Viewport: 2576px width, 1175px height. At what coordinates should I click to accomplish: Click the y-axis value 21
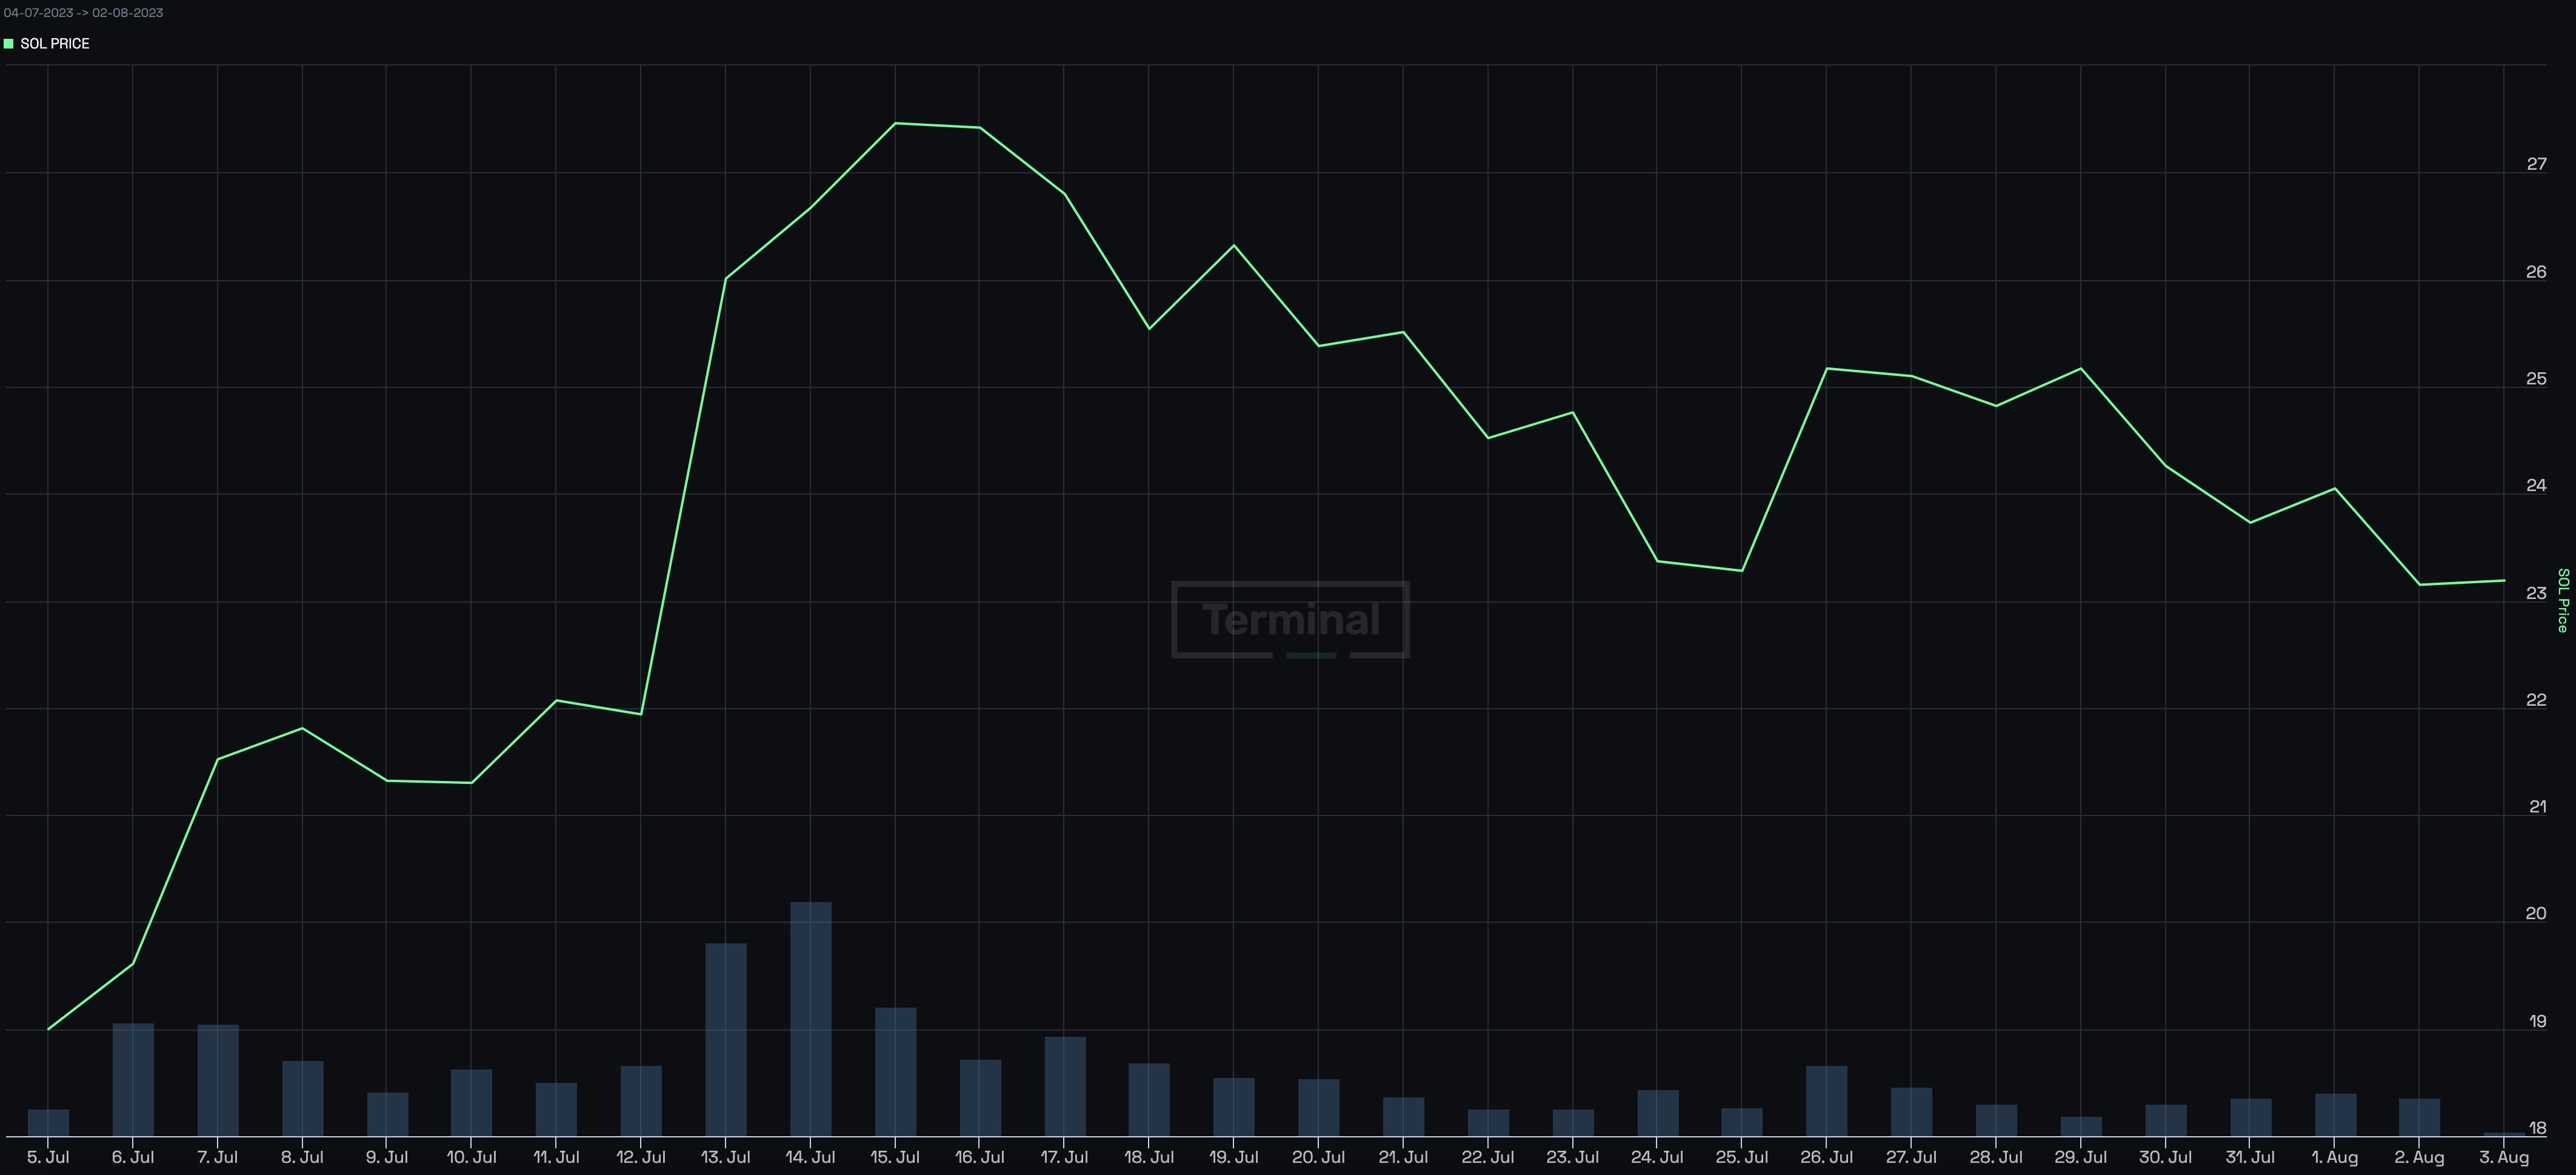[x=2537, y=807]
